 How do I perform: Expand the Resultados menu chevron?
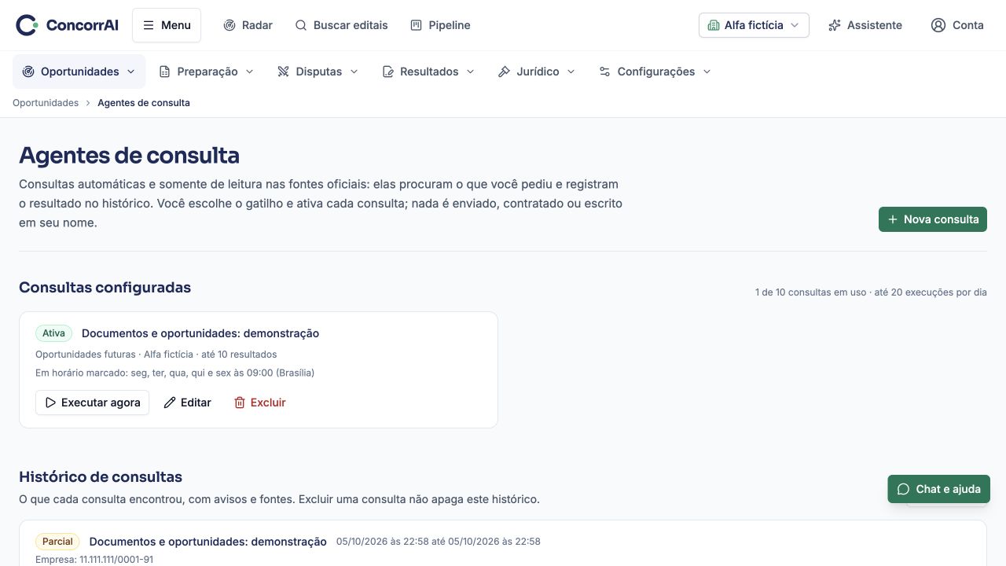(x=471, y=72)
